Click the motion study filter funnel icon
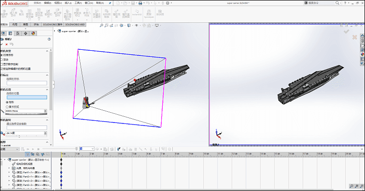This screenshot has width=365, height=191. [x=27, y=154]
